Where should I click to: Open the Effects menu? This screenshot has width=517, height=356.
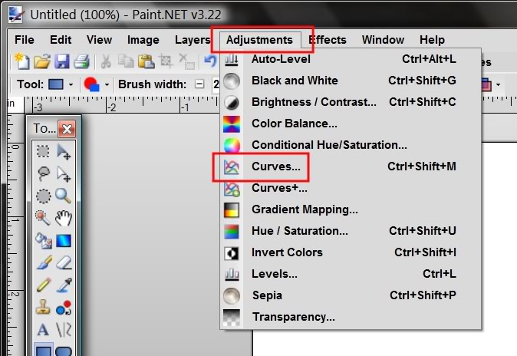point(328,40)
